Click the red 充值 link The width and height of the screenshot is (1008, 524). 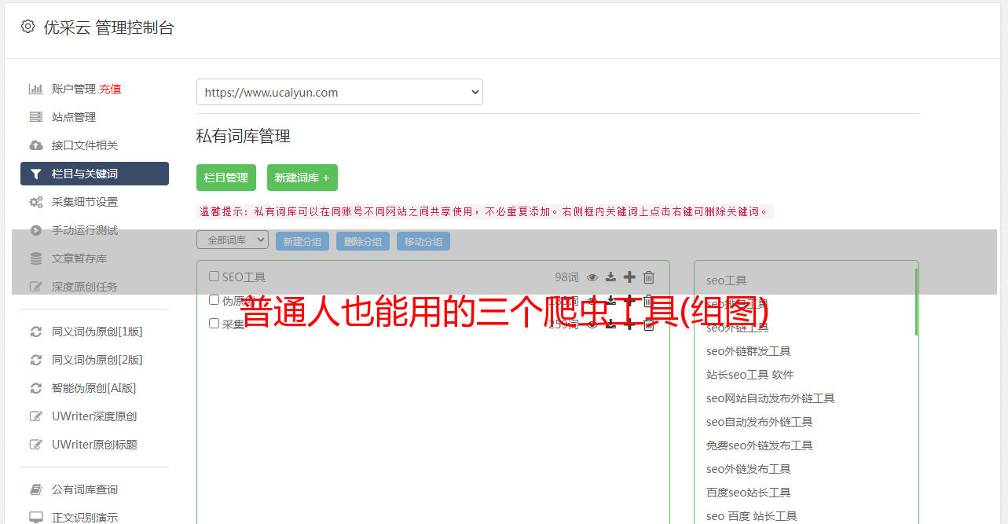pyautogui.click(x=110, y=89)
